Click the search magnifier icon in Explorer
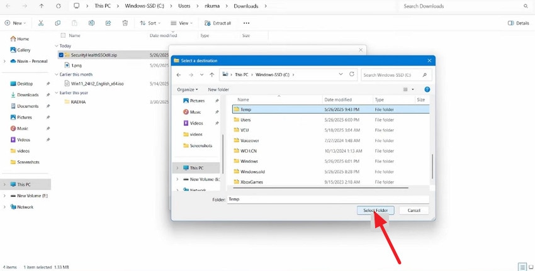 (x=526, y=6)
